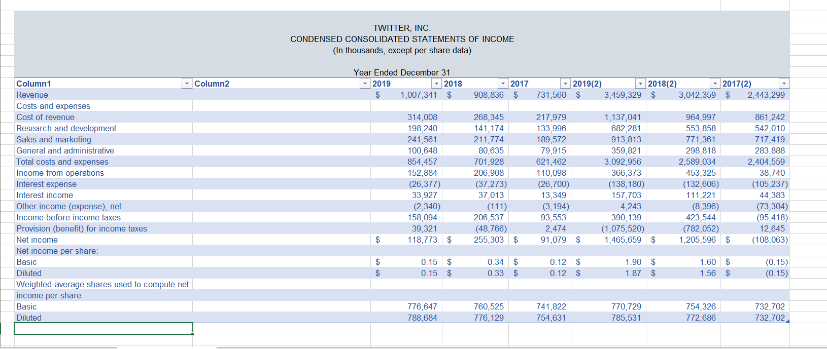827x349 pixels.
Task: Click the net income value 118,773
Action: [422, 240]
